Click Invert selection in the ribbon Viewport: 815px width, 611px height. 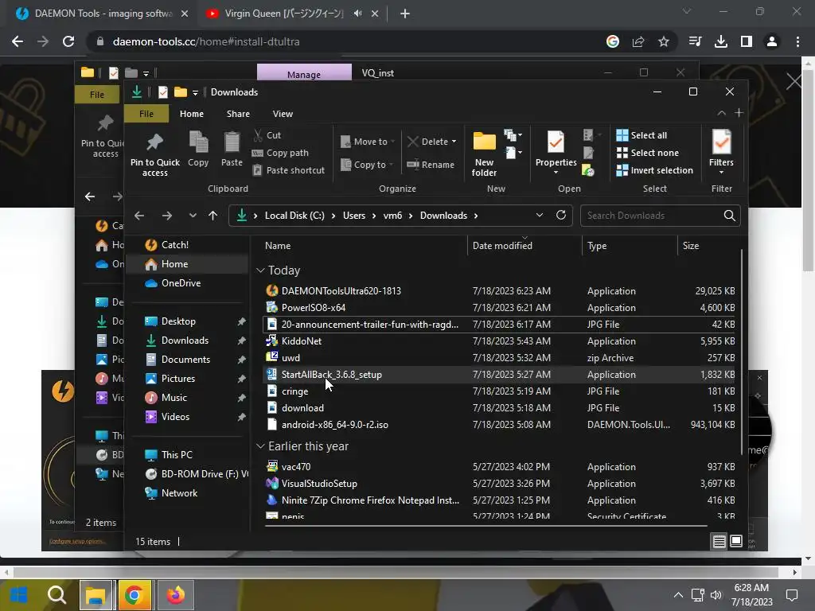(655, 170)
